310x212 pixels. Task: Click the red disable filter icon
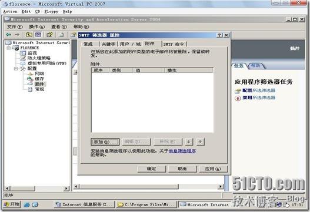[238, 98]
